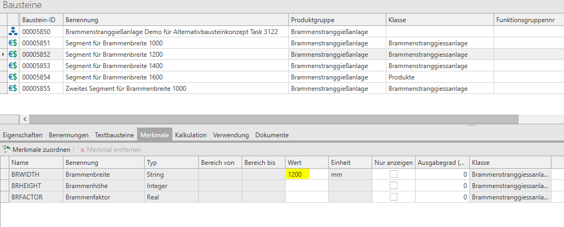Click the Bereich bis column header

tap(263, 163)
